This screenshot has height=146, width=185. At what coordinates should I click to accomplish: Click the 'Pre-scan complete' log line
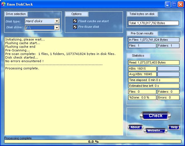click(x=60, y=54)
